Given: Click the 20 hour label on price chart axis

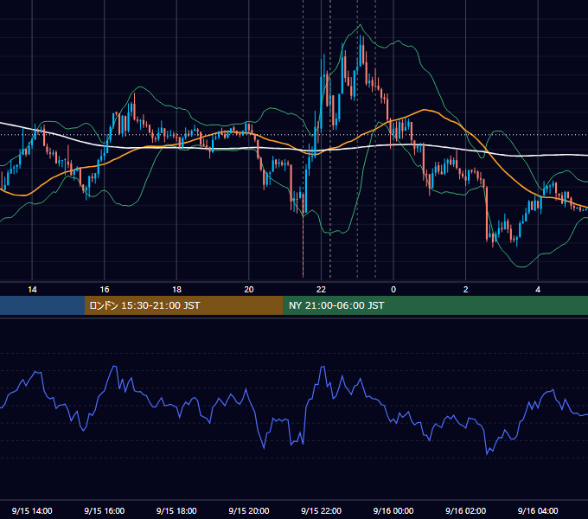Looking at the screenshot, I should pos(249,290).
